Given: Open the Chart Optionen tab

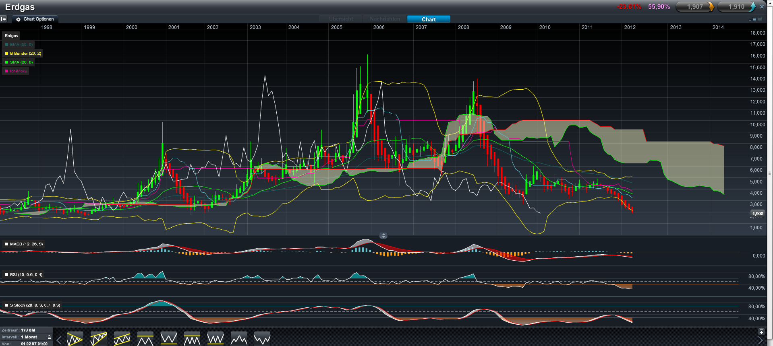Looking at the screenshot, I should coord(35,19).
